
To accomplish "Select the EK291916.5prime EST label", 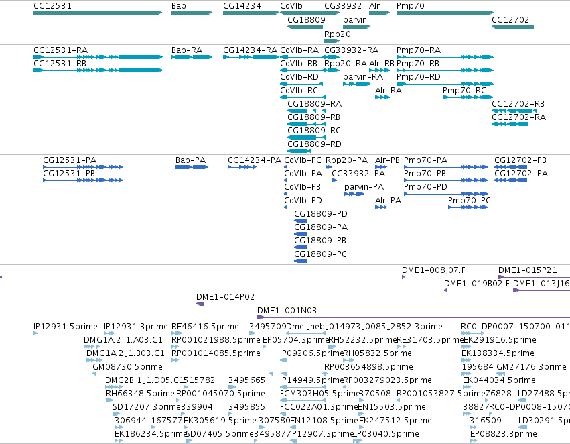I will (x=500, y=340).
